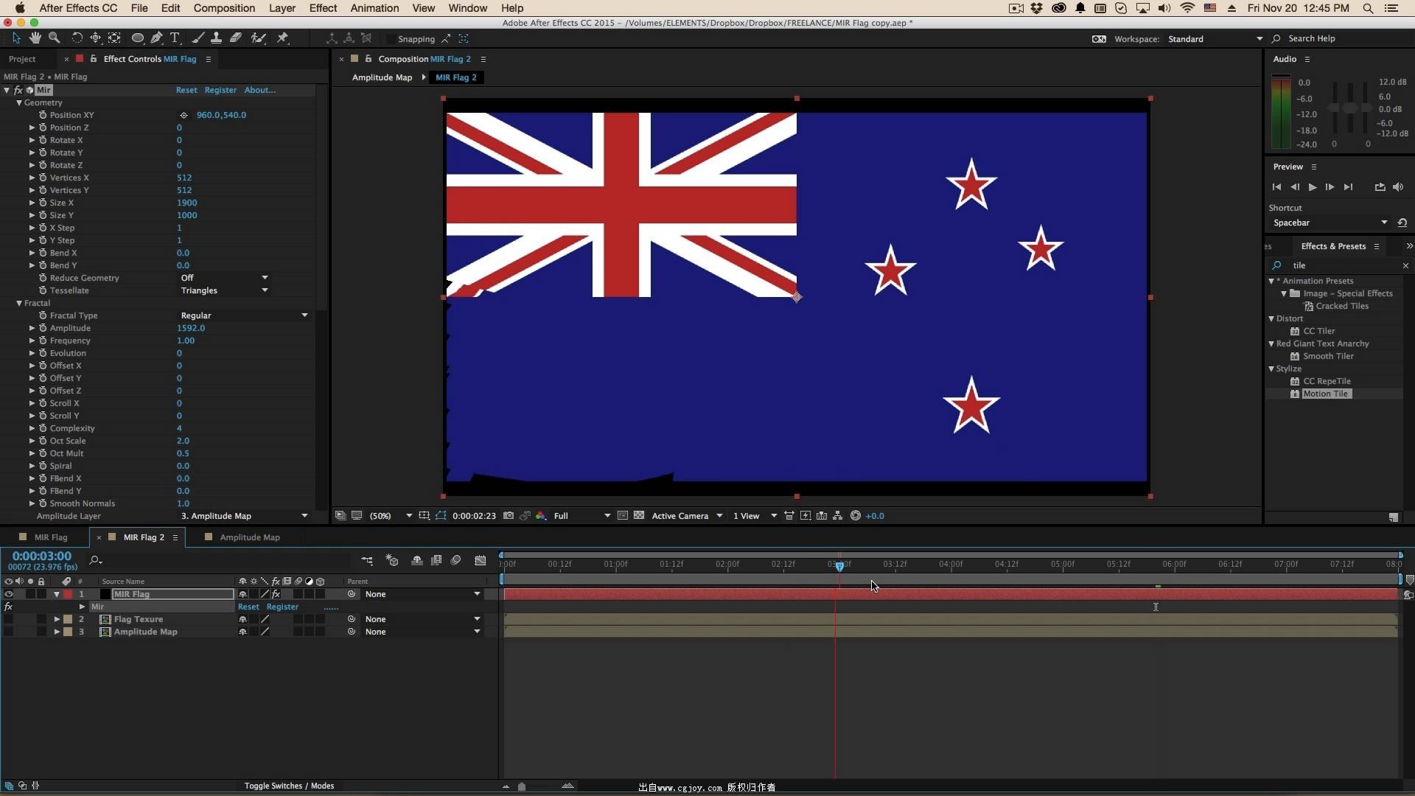Open the Composition menu
The height and width of the screenshot is (796, 1415).
coord(224,8)
